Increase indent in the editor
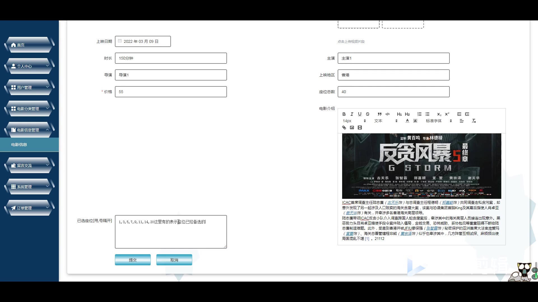The width and height of the screenshot is (538, 302). 467,114
